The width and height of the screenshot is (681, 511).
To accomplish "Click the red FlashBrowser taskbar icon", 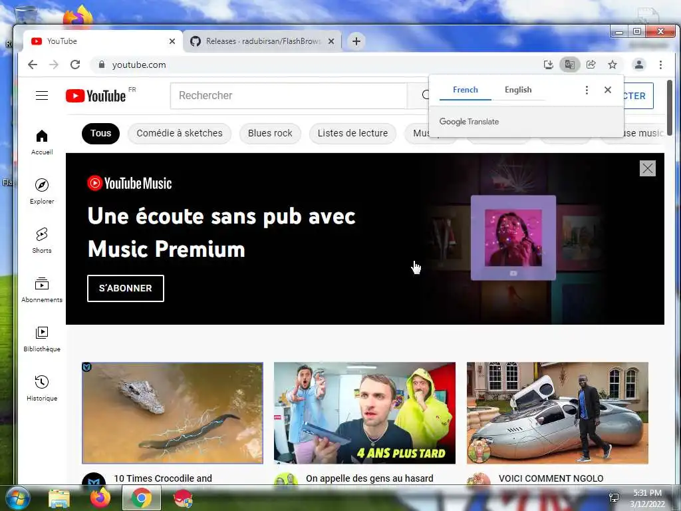I will (183, 498).
